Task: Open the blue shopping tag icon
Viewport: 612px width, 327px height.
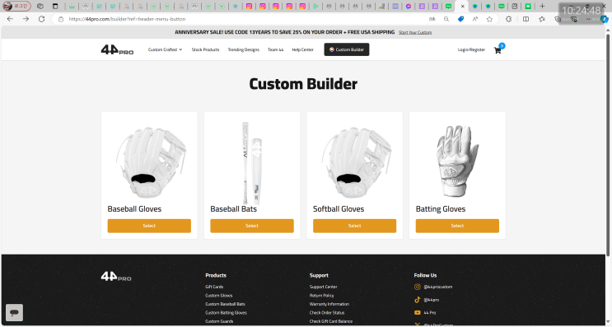Action: (x=461, y=19)
